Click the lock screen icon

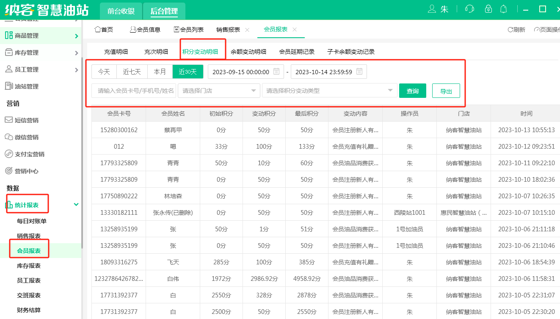tap(488, 9)
